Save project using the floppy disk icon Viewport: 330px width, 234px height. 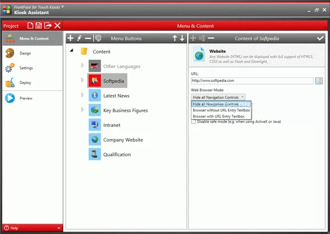click(x=38, y=26)
